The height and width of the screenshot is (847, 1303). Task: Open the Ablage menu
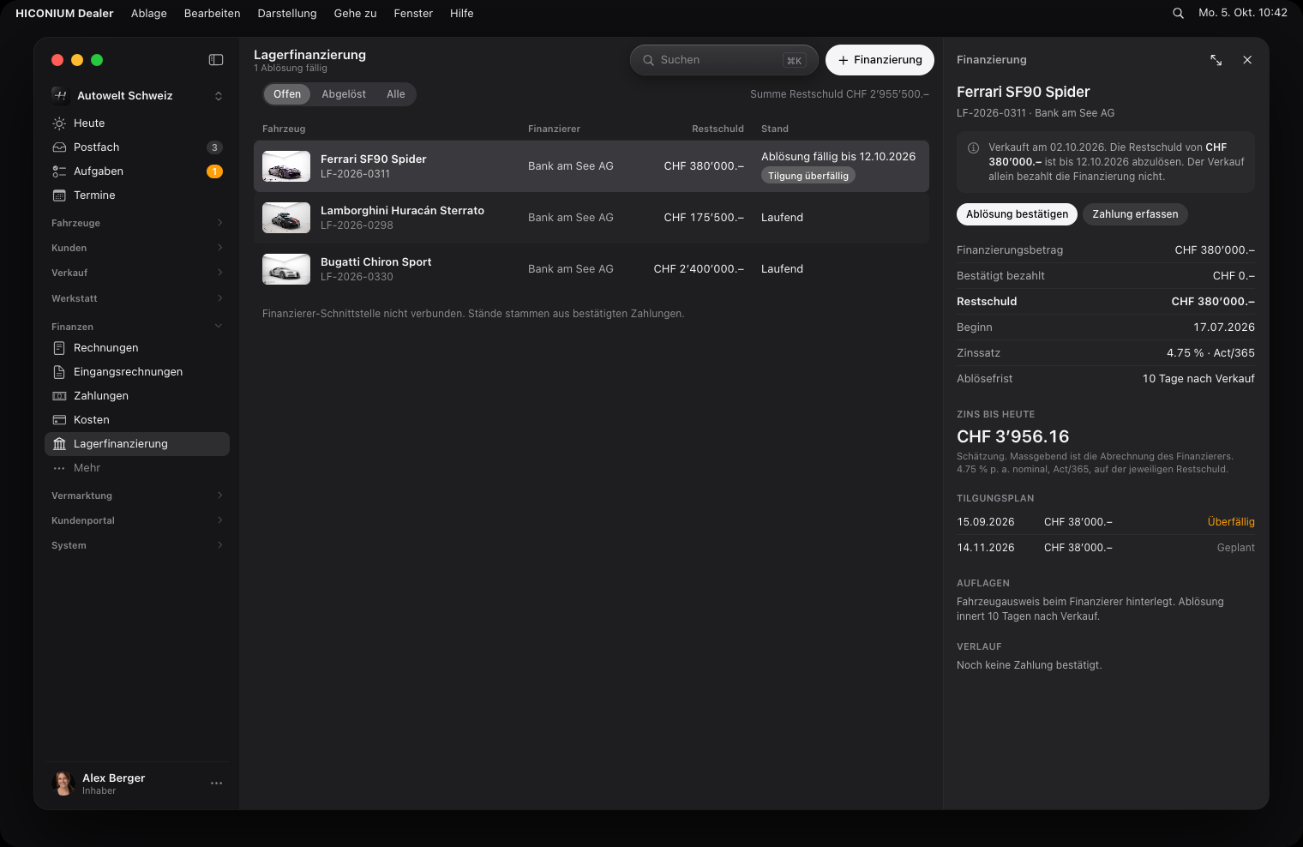(149, 13)
